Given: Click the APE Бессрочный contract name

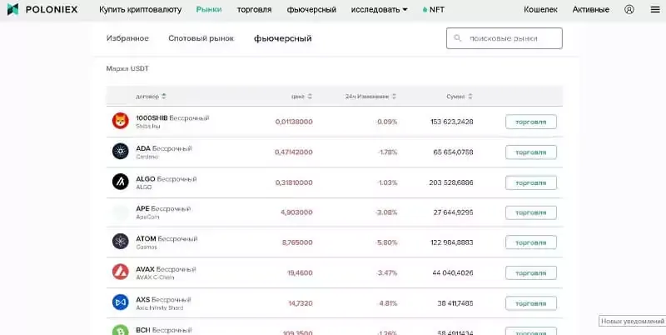Looking at the screenshot, I should (163, 208).
